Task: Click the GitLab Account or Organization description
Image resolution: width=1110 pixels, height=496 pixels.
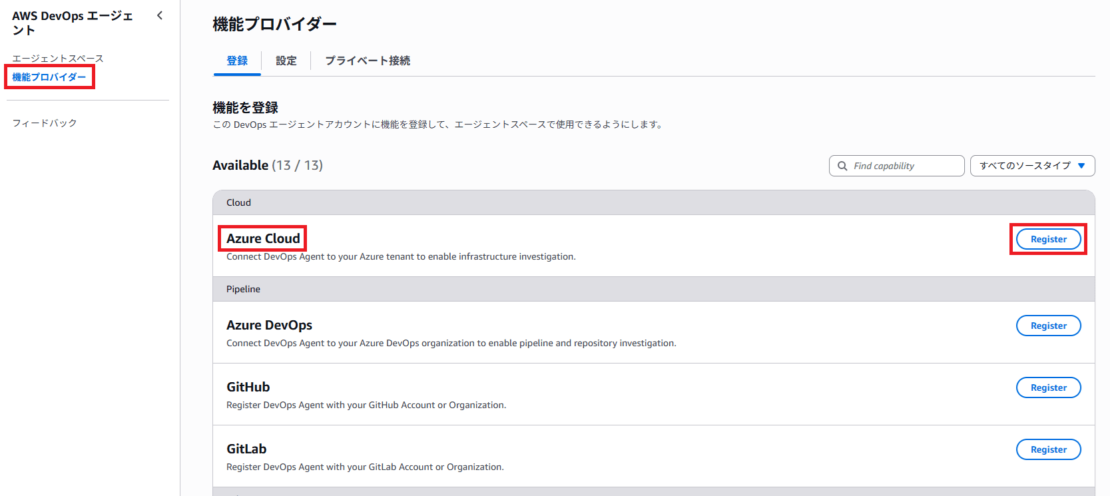Action: point(365,467)
